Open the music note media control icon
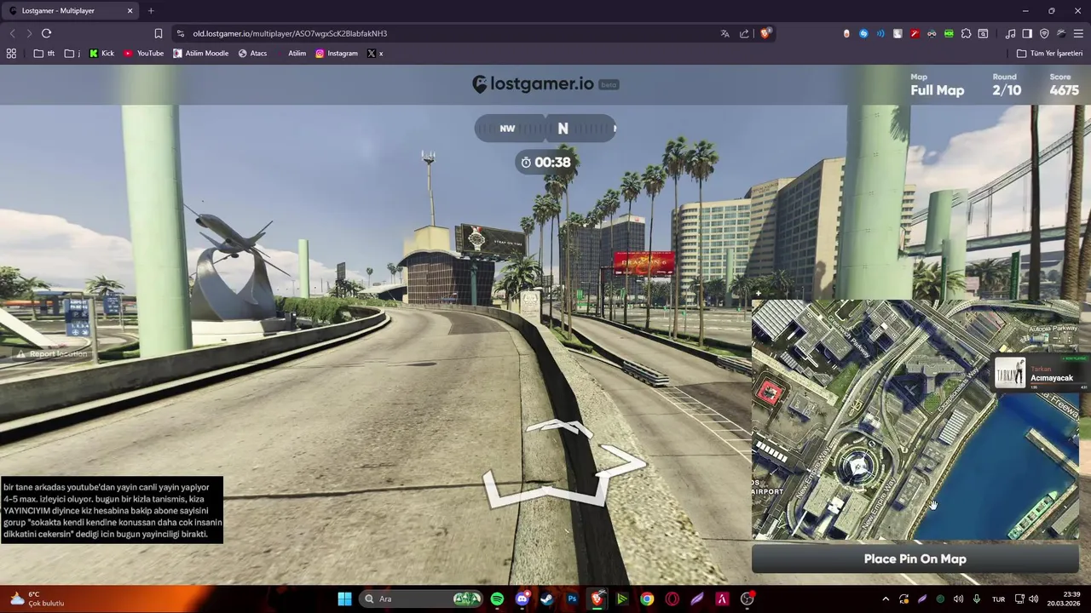 [1010, 33]
